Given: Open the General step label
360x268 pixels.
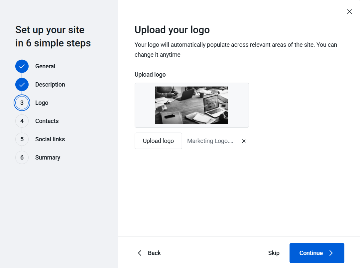Looking at the screenshot, I should [x=45, y=66].
